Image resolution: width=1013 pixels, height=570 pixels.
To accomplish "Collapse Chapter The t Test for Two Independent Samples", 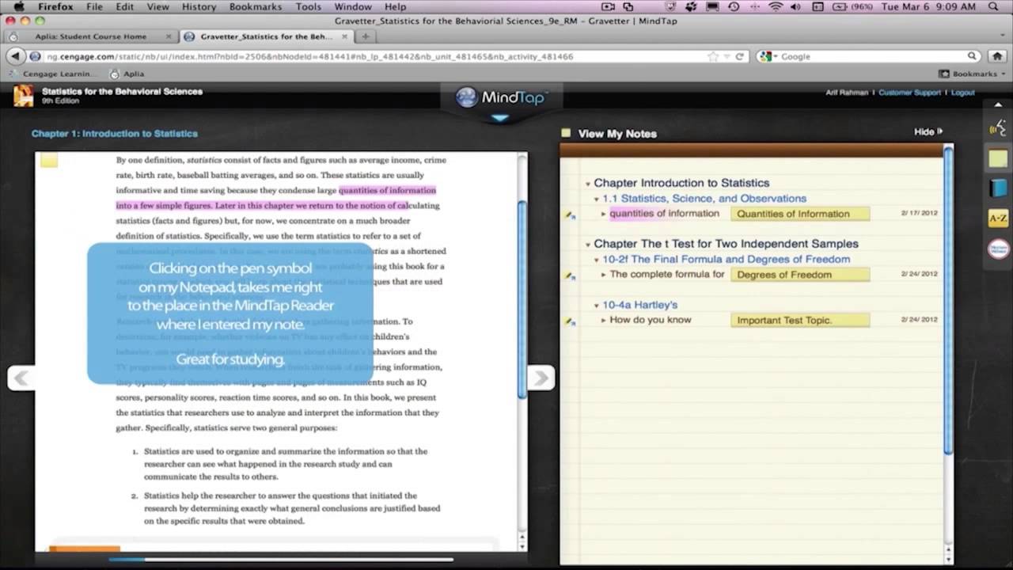I will coord(587,245).
